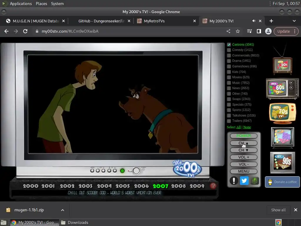Image resolution: width=301 pixels, height=226 pixels.
Task: Open Downloads window from taskbar
Action: (75, 222)
